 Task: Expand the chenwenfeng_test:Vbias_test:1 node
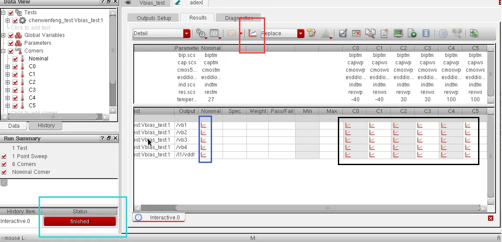(x=8, y=20)
